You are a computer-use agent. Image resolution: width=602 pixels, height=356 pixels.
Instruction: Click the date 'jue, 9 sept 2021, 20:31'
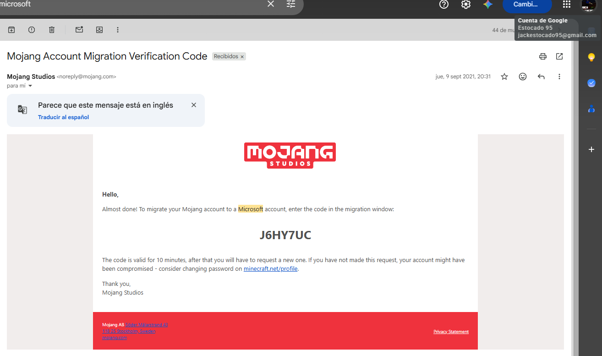pyautogui.click(x=463, y=77)
